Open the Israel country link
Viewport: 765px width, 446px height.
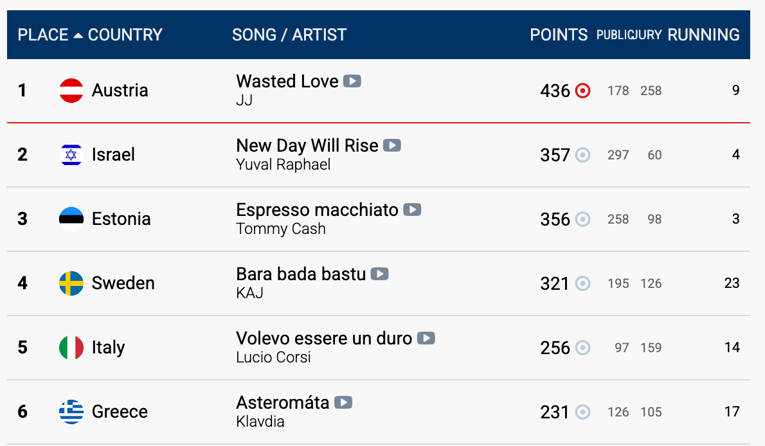click(x=113, y=155)
